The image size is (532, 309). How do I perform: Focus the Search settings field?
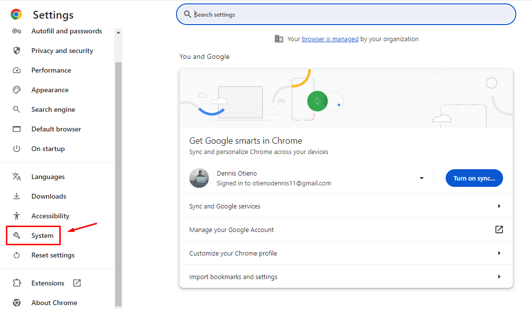346,15
